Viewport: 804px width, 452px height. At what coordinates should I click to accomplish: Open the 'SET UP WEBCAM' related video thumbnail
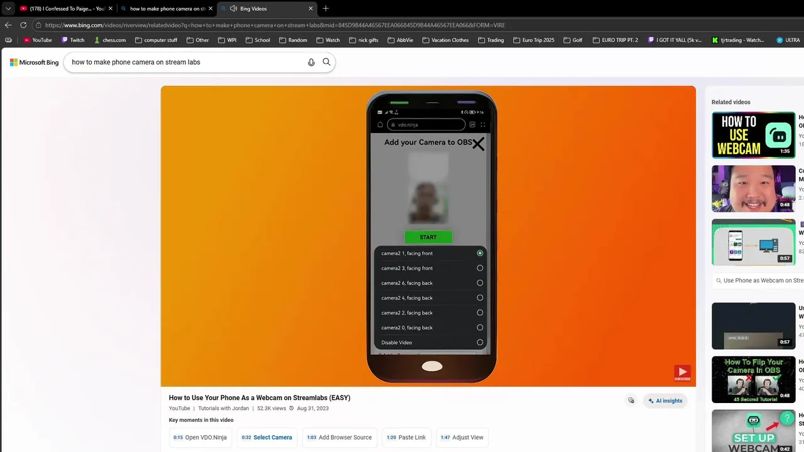[754, 431]
